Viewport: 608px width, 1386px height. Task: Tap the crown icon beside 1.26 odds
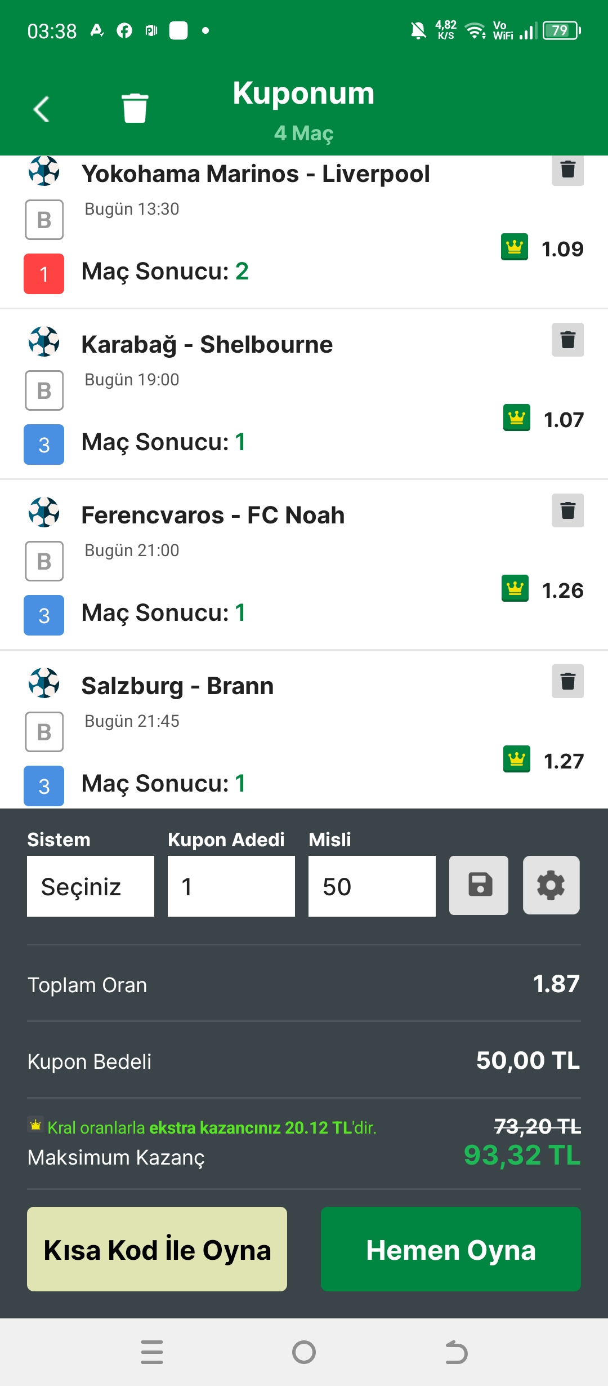tap(515, 588)
